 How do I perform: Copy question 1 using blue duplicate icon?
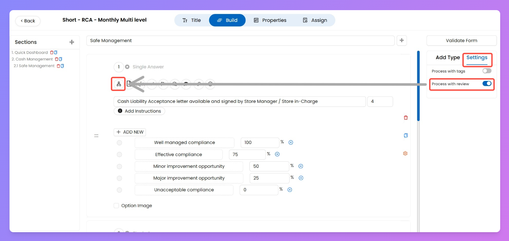point(406,136)
